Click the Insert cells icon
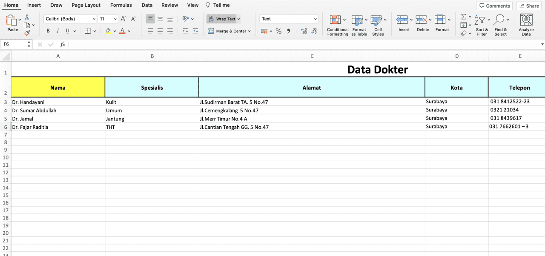 (x=402, y=20)
